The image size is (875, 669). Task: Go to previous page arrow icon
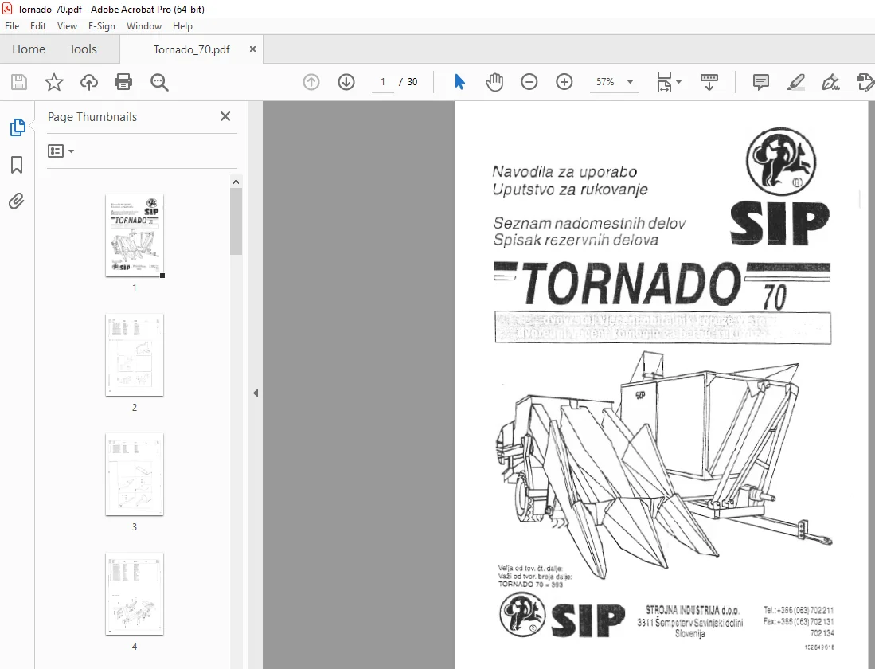click(311, 82)
